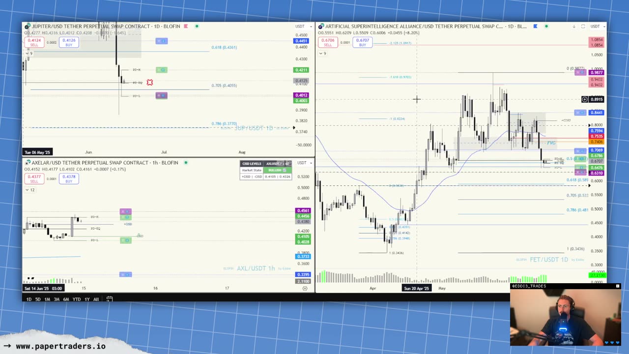Click the +CISD label on Axelar chart
Screen dimensions: 629x354
click(x=128, y=224)
